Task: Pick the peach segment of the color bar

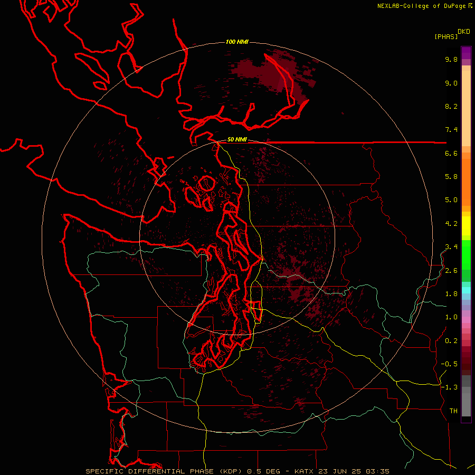Action: [x=466, y=108]
